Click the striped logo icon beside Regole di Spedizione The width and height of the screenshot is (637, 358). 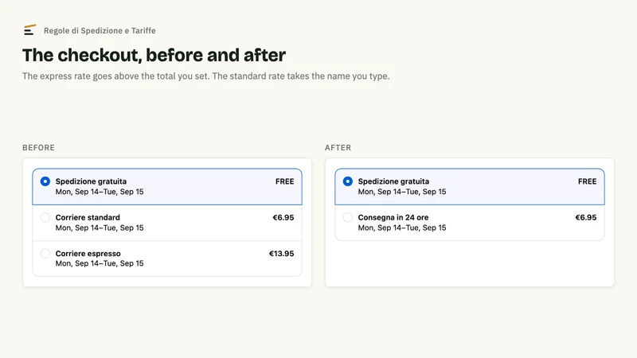coord(29,30)
